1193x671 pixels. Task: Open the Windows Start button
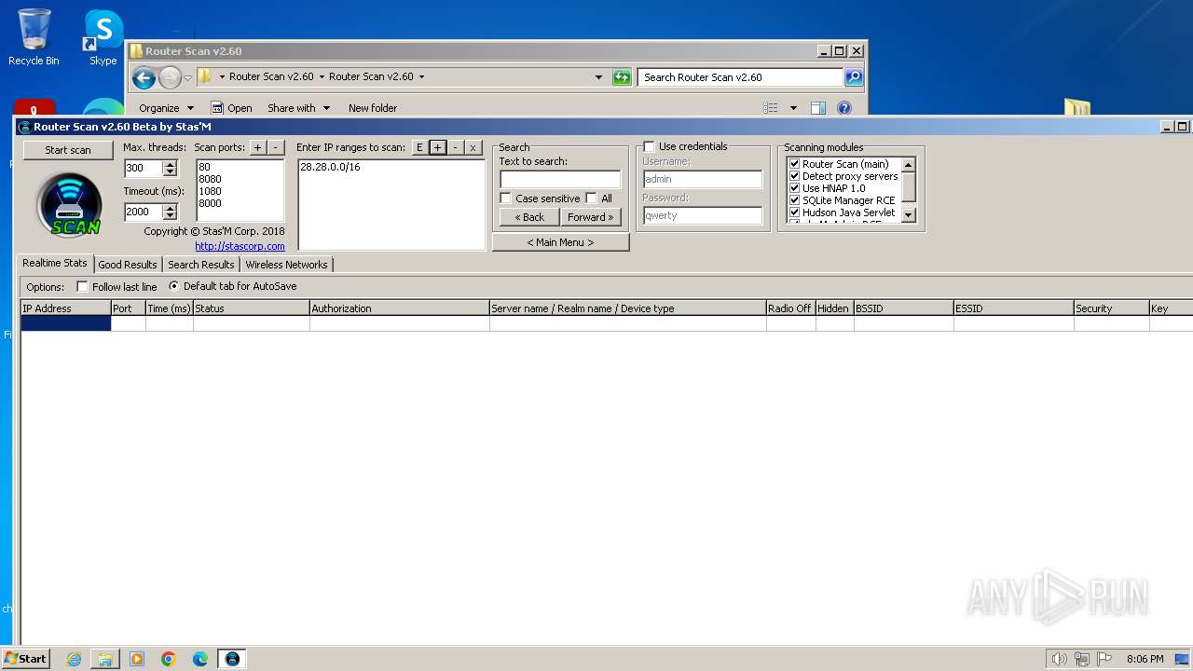tap(25, 659)
